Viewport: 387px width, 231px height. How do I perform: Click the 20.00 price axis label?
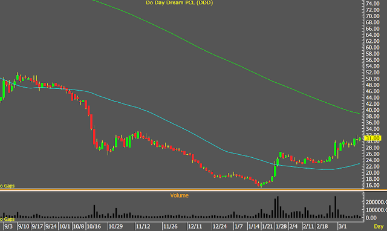point(372,173)
